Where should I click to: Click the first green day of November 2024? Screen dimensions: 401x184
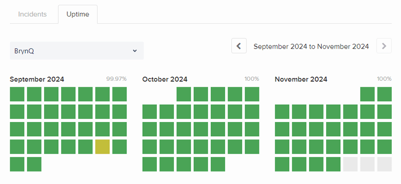click(x=368, y=94)
